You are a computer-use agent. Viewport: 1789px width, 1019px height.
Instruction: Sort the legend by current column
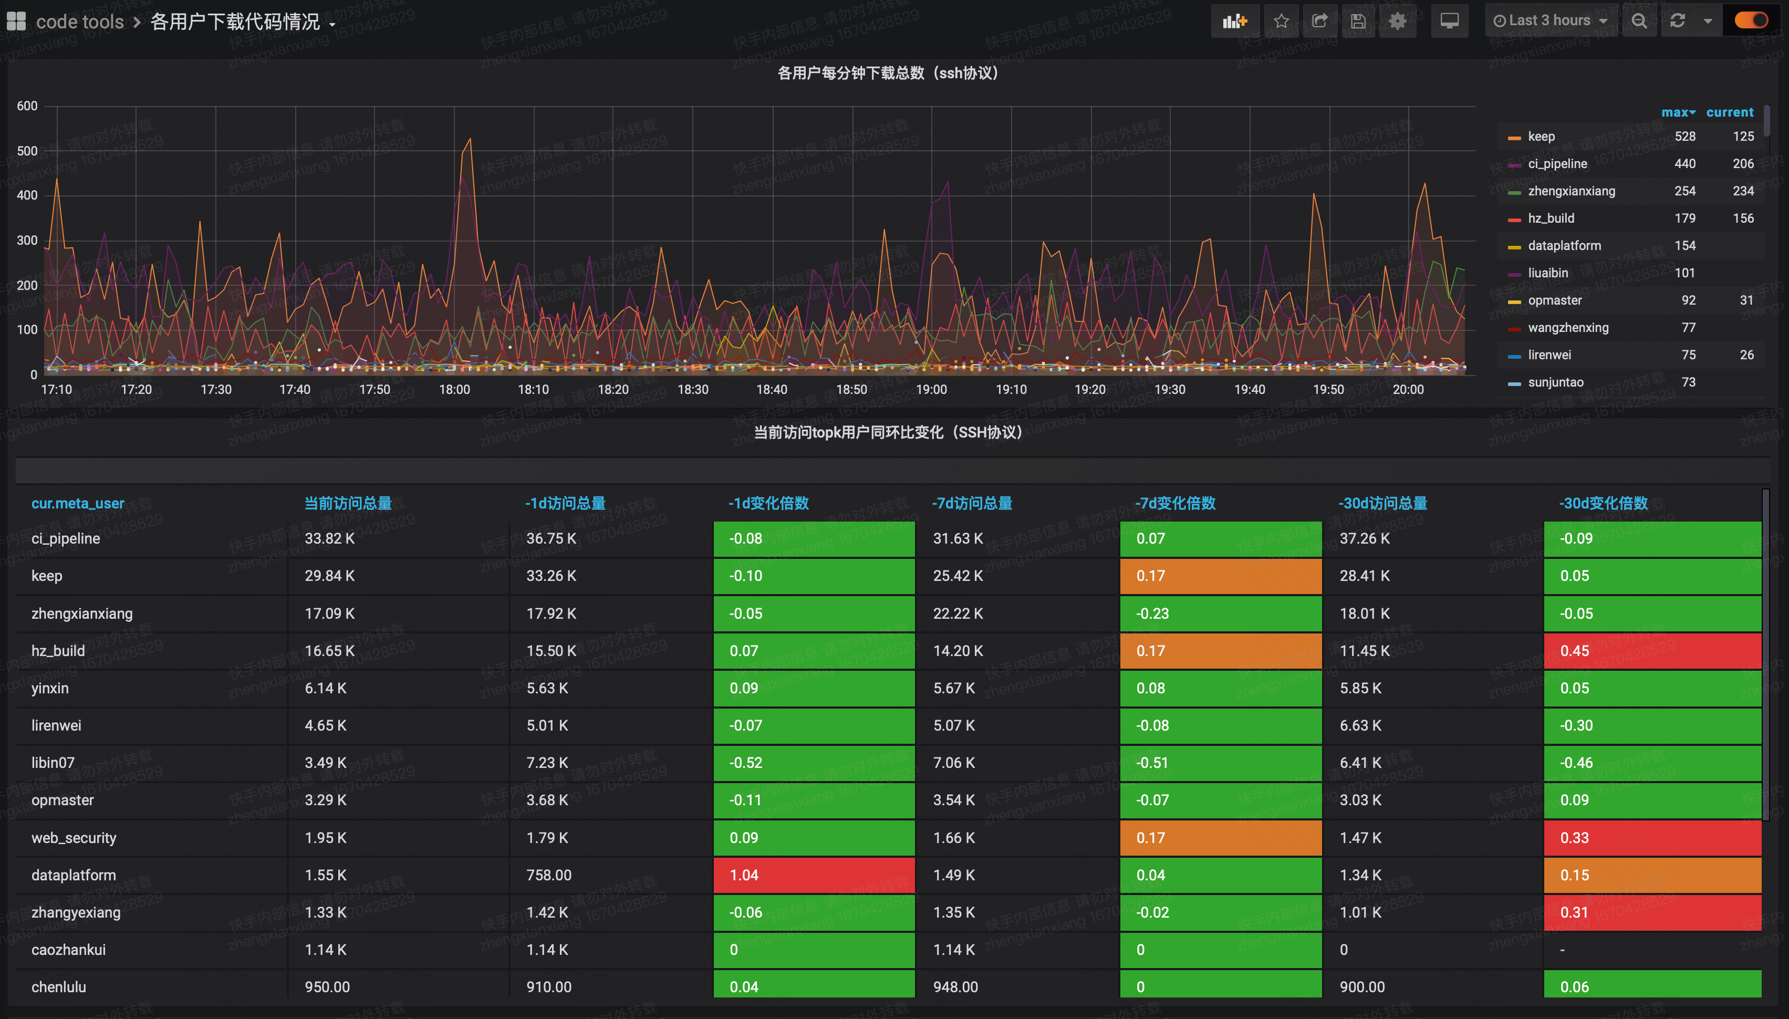[1730, 112]
